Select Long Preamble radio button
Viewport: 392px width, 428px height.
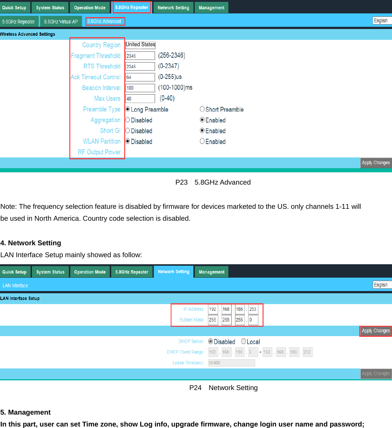pos(128,109)
